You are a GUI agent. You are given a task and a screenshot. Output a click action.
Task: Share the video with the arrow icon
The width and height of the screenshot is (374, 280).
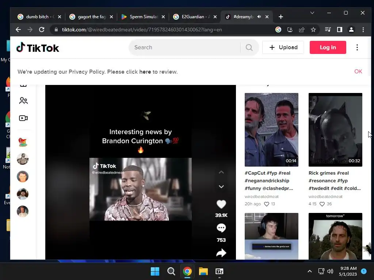tap(221, 253)
